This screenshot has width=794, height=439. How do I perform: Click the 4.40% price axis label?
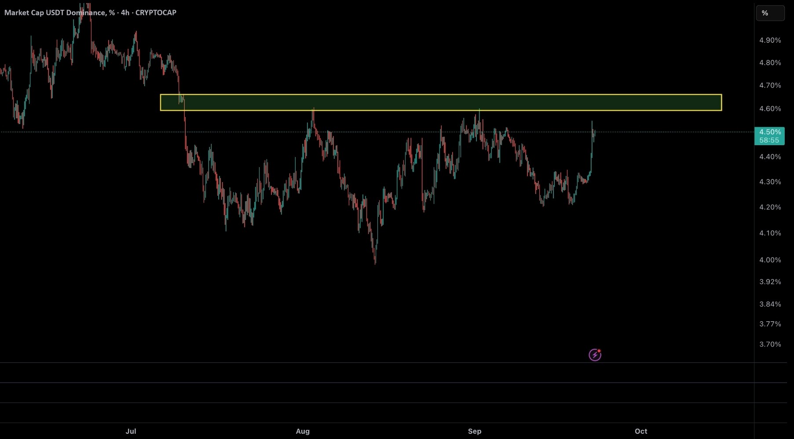(770, 157)
